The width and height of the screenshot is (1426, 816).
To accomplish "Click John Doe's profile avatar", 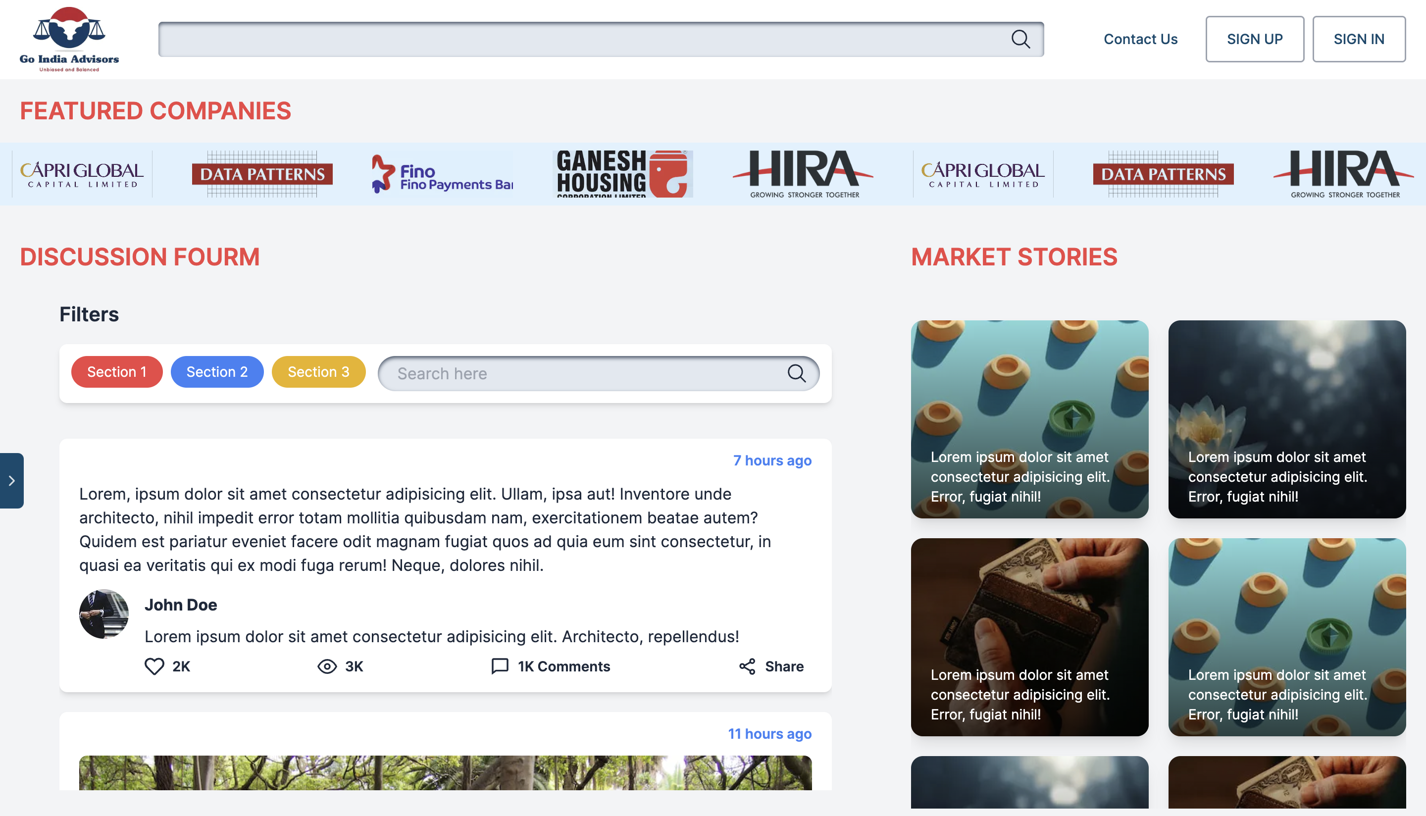I will pyautogui.click(x=103, y=613).
